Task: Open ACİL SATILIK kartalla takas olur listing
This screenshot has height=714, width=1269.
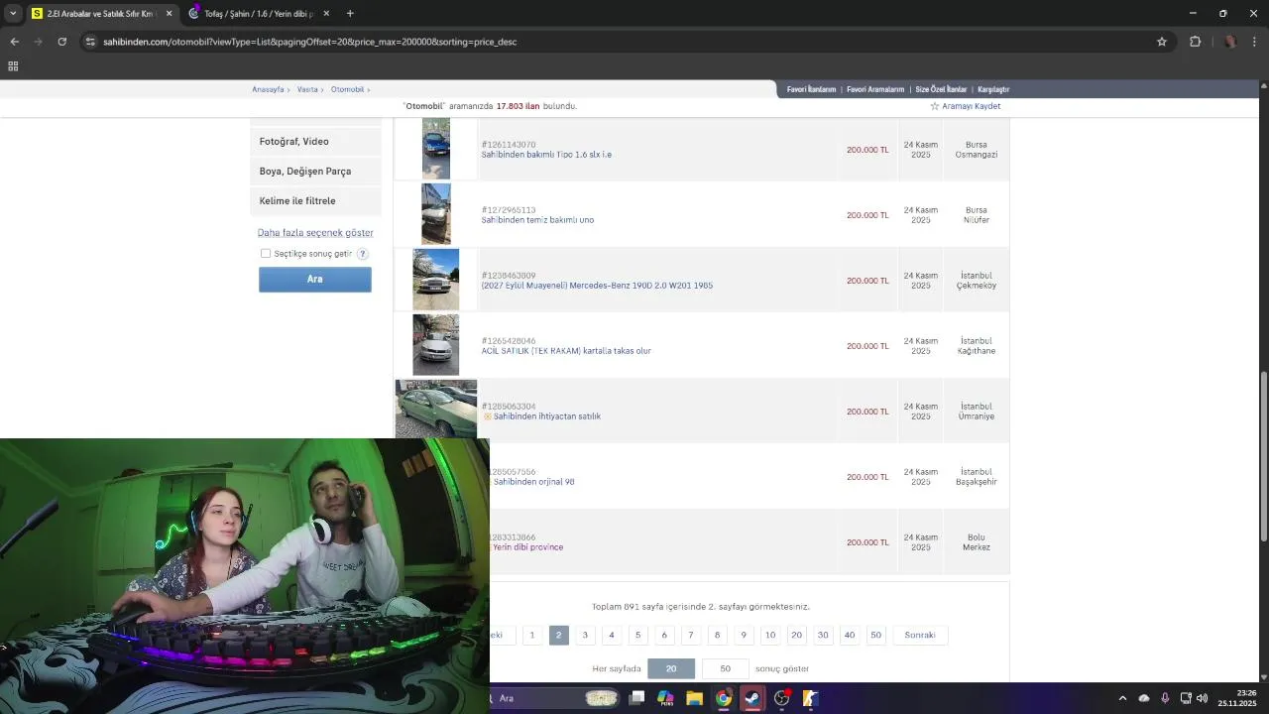Action: 566,351
